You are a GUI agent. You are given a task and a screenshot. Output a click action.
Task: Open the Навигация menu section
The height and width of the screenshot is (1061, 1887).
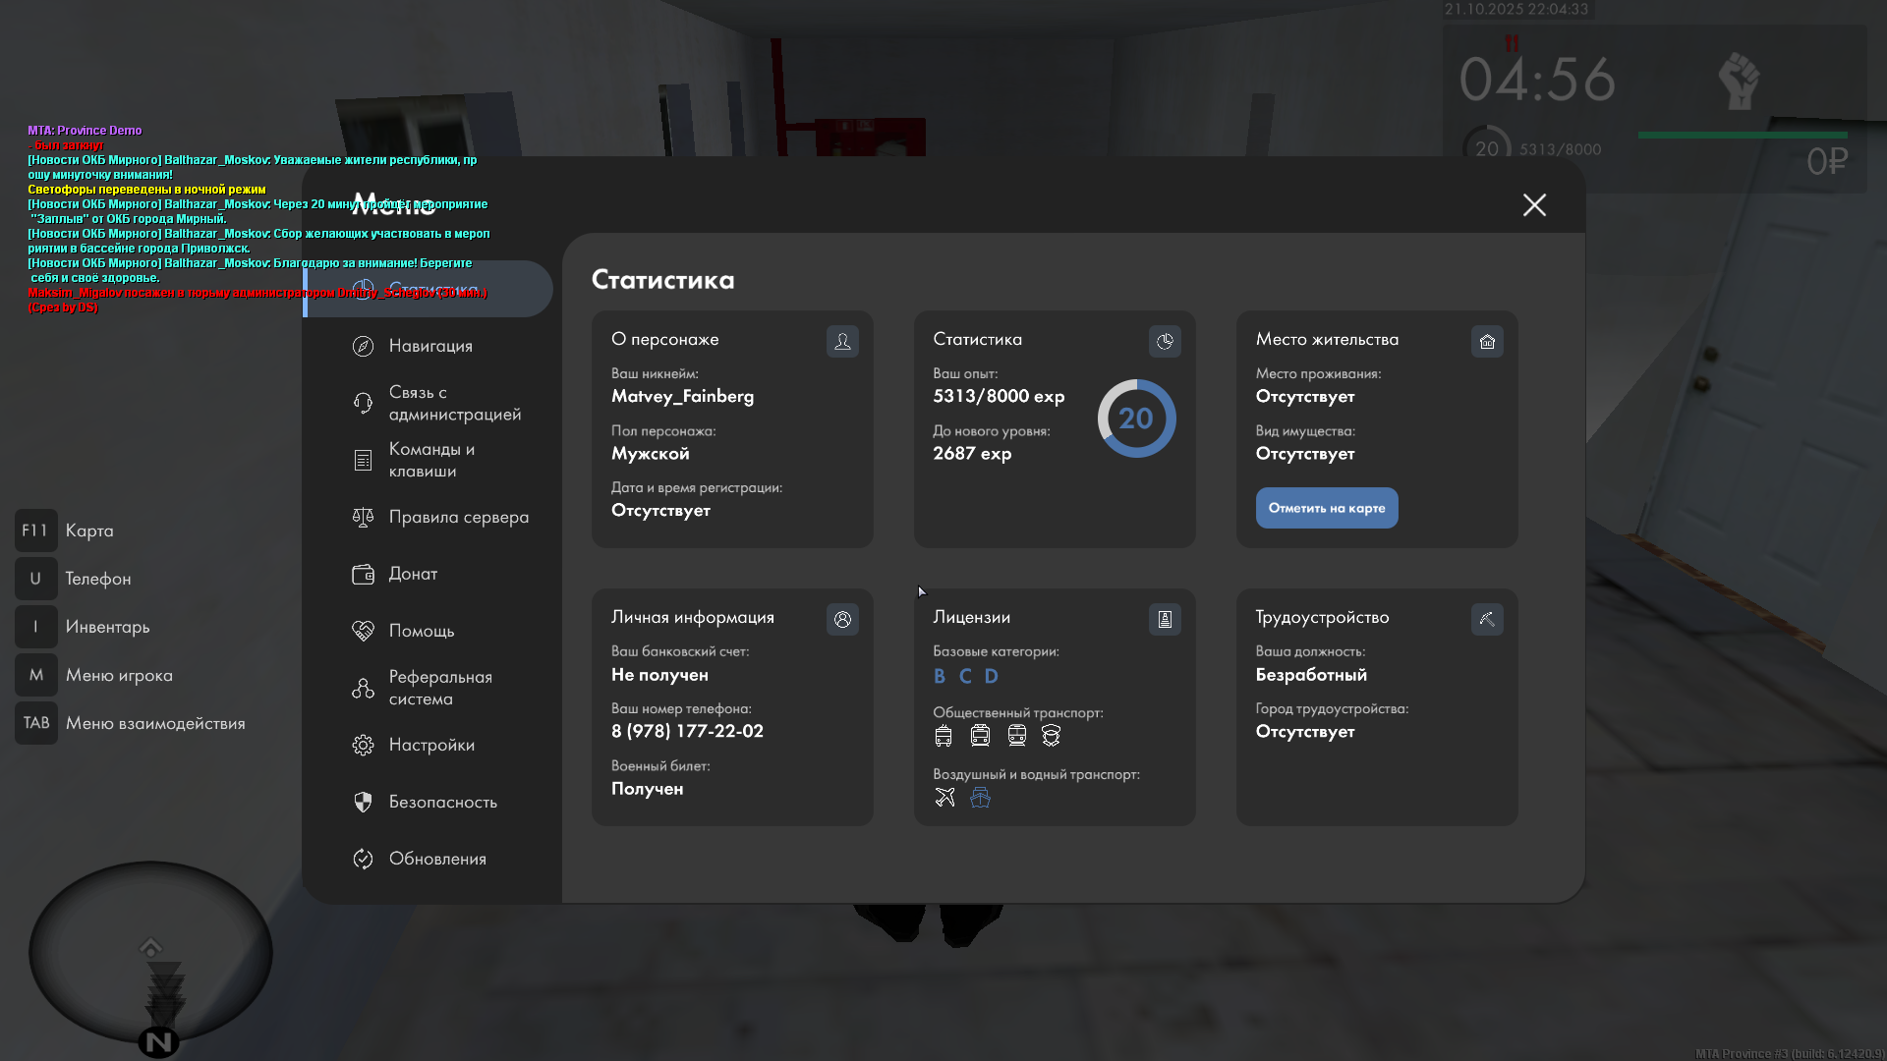point(430,346)
